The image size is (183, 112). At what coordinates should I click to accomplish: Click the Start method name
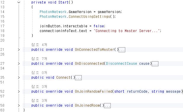[x=63, y=2]
